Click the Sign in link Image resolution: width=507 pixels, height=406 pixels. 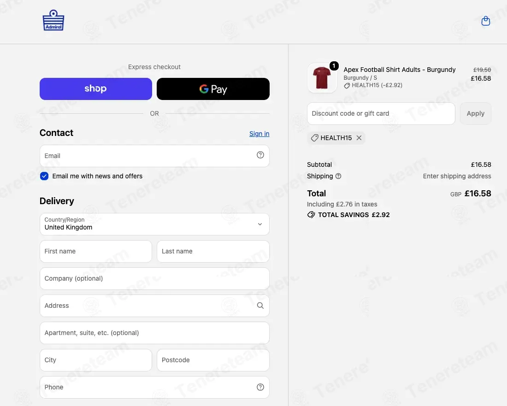click(259, 134)
